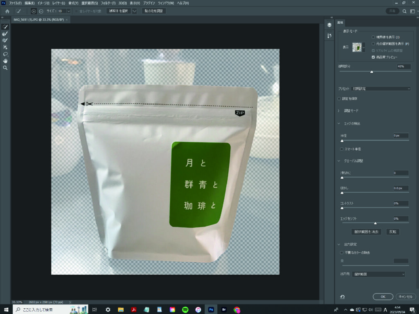
Task: Open the 編集(E) menu
Action: pos(29,3)
